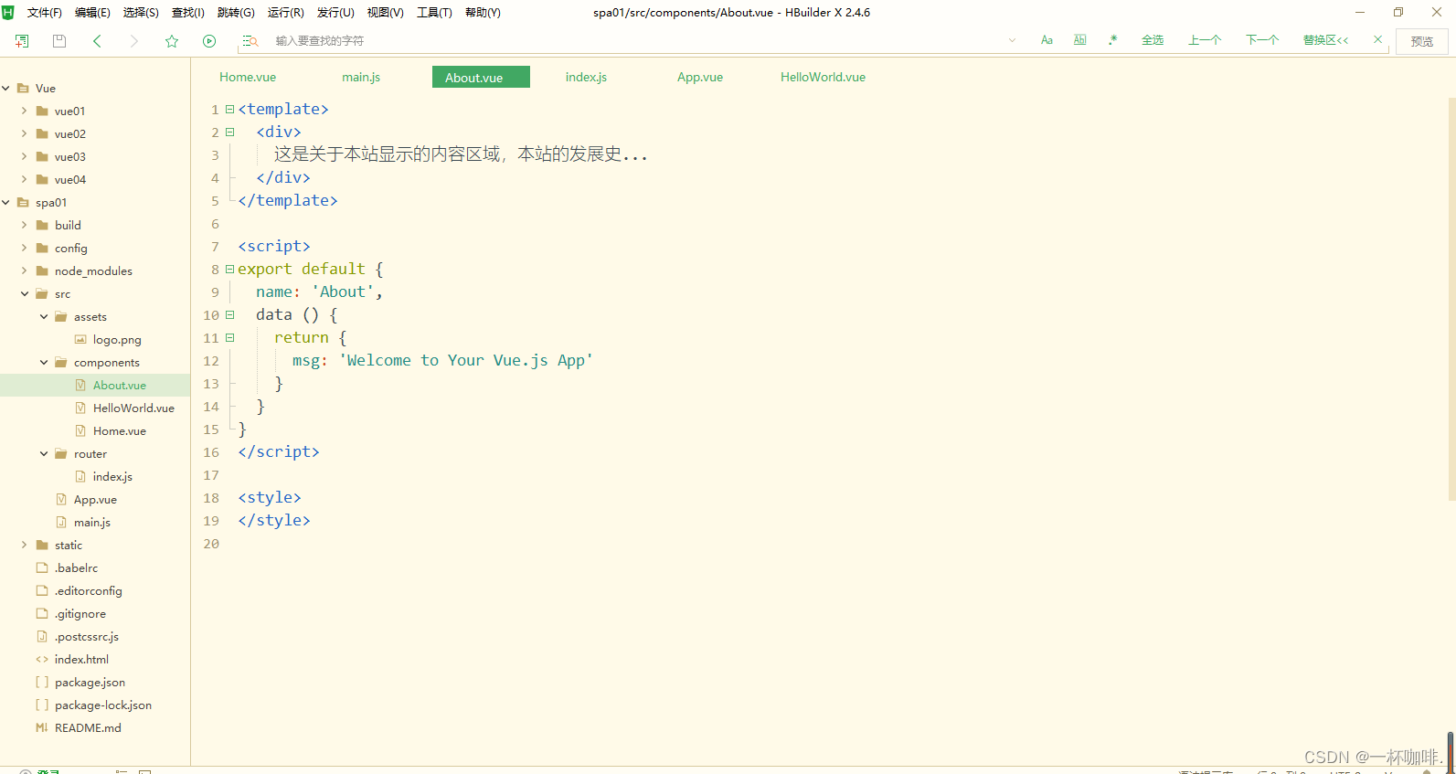This screenshot has width=1456, height=774.
Task: Collapse the spa01 project
Action: (x=6, y=202)
